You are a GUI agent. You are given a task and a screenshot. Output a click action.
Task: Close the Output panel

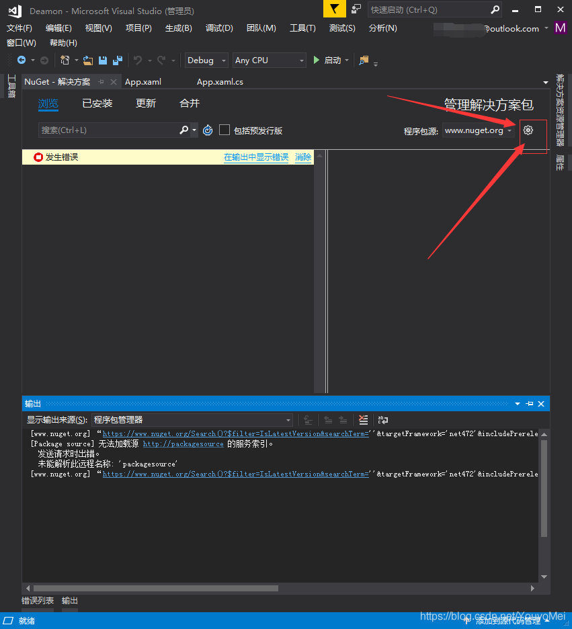(x=540, y=404)
